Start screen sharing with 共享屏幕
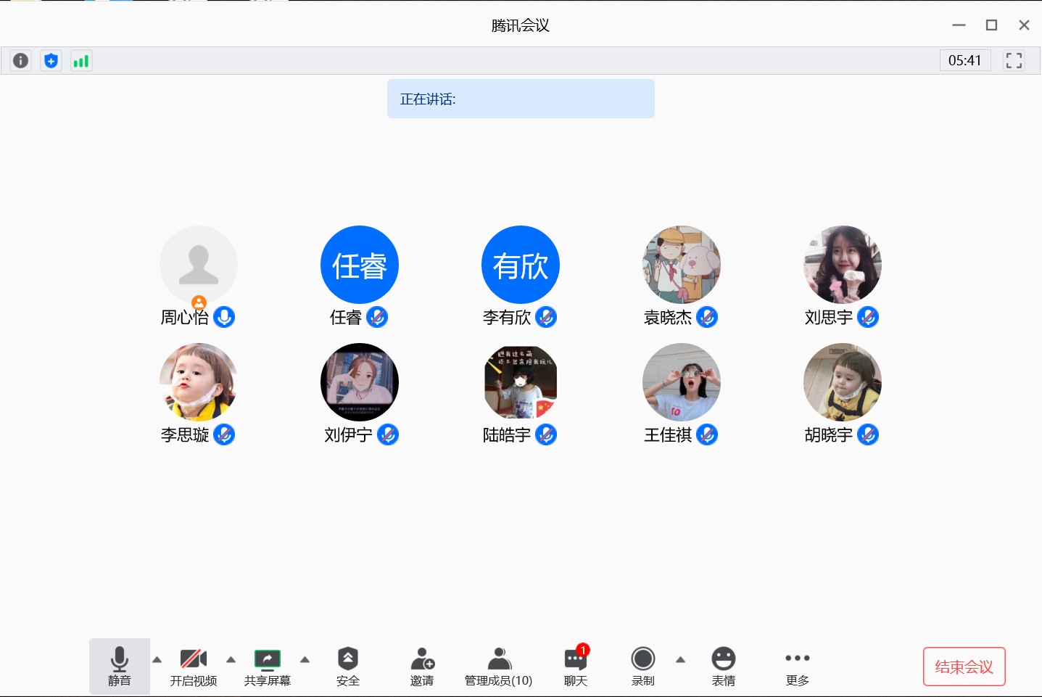The image size is (1042, 697). tap(268, 667)
